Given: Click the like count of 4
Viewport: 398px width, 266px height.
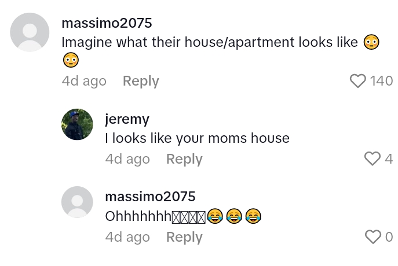Looking at the screenshot, I should (x=389, y=159).
